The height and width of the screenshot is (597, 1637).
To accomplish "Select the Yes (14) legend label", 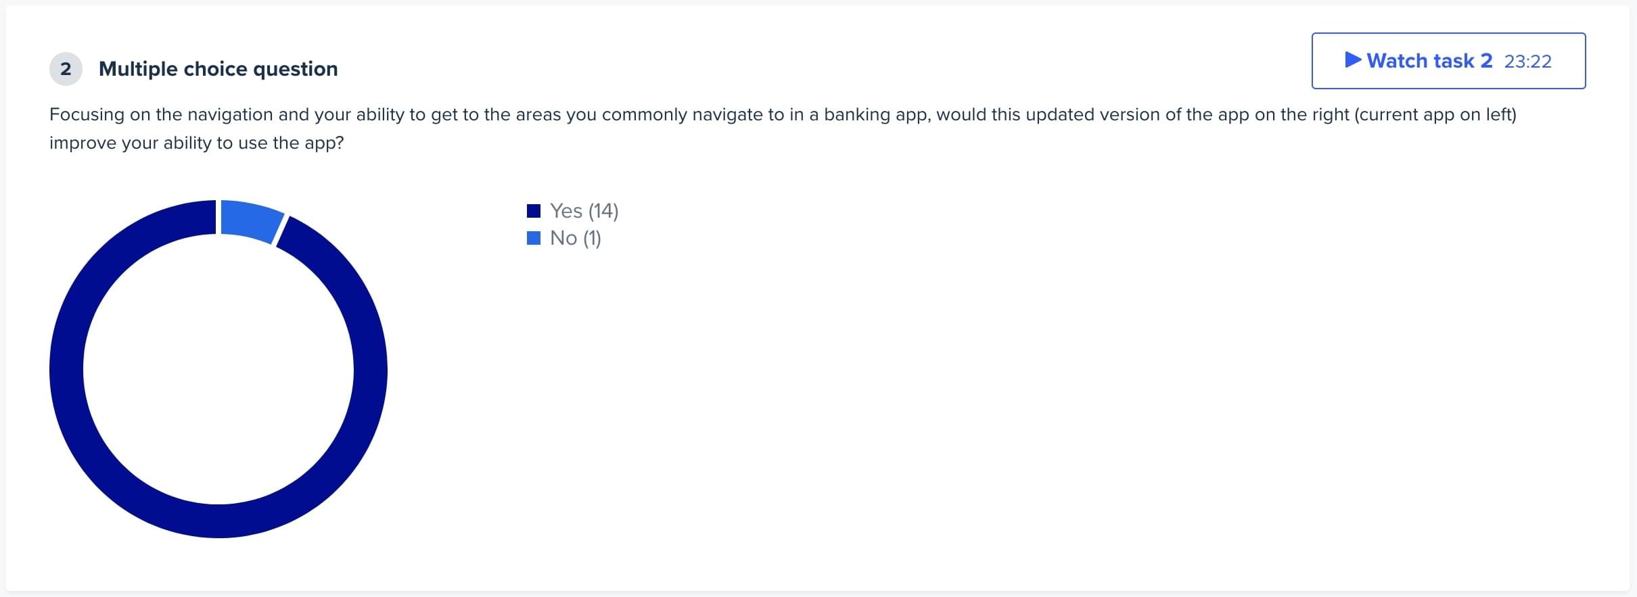I will [584, 211].
